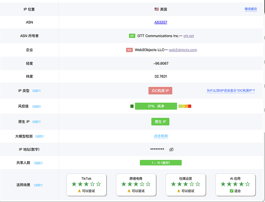Click the Web2Objects LLC company text

click(x=149, y=50)
